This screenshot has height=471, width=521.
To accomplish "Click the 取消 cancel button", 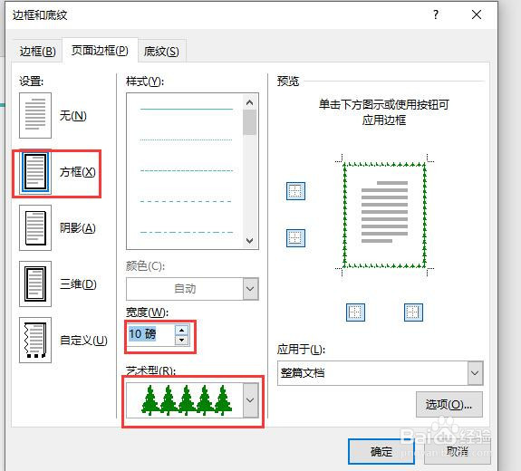I will 458,451.
